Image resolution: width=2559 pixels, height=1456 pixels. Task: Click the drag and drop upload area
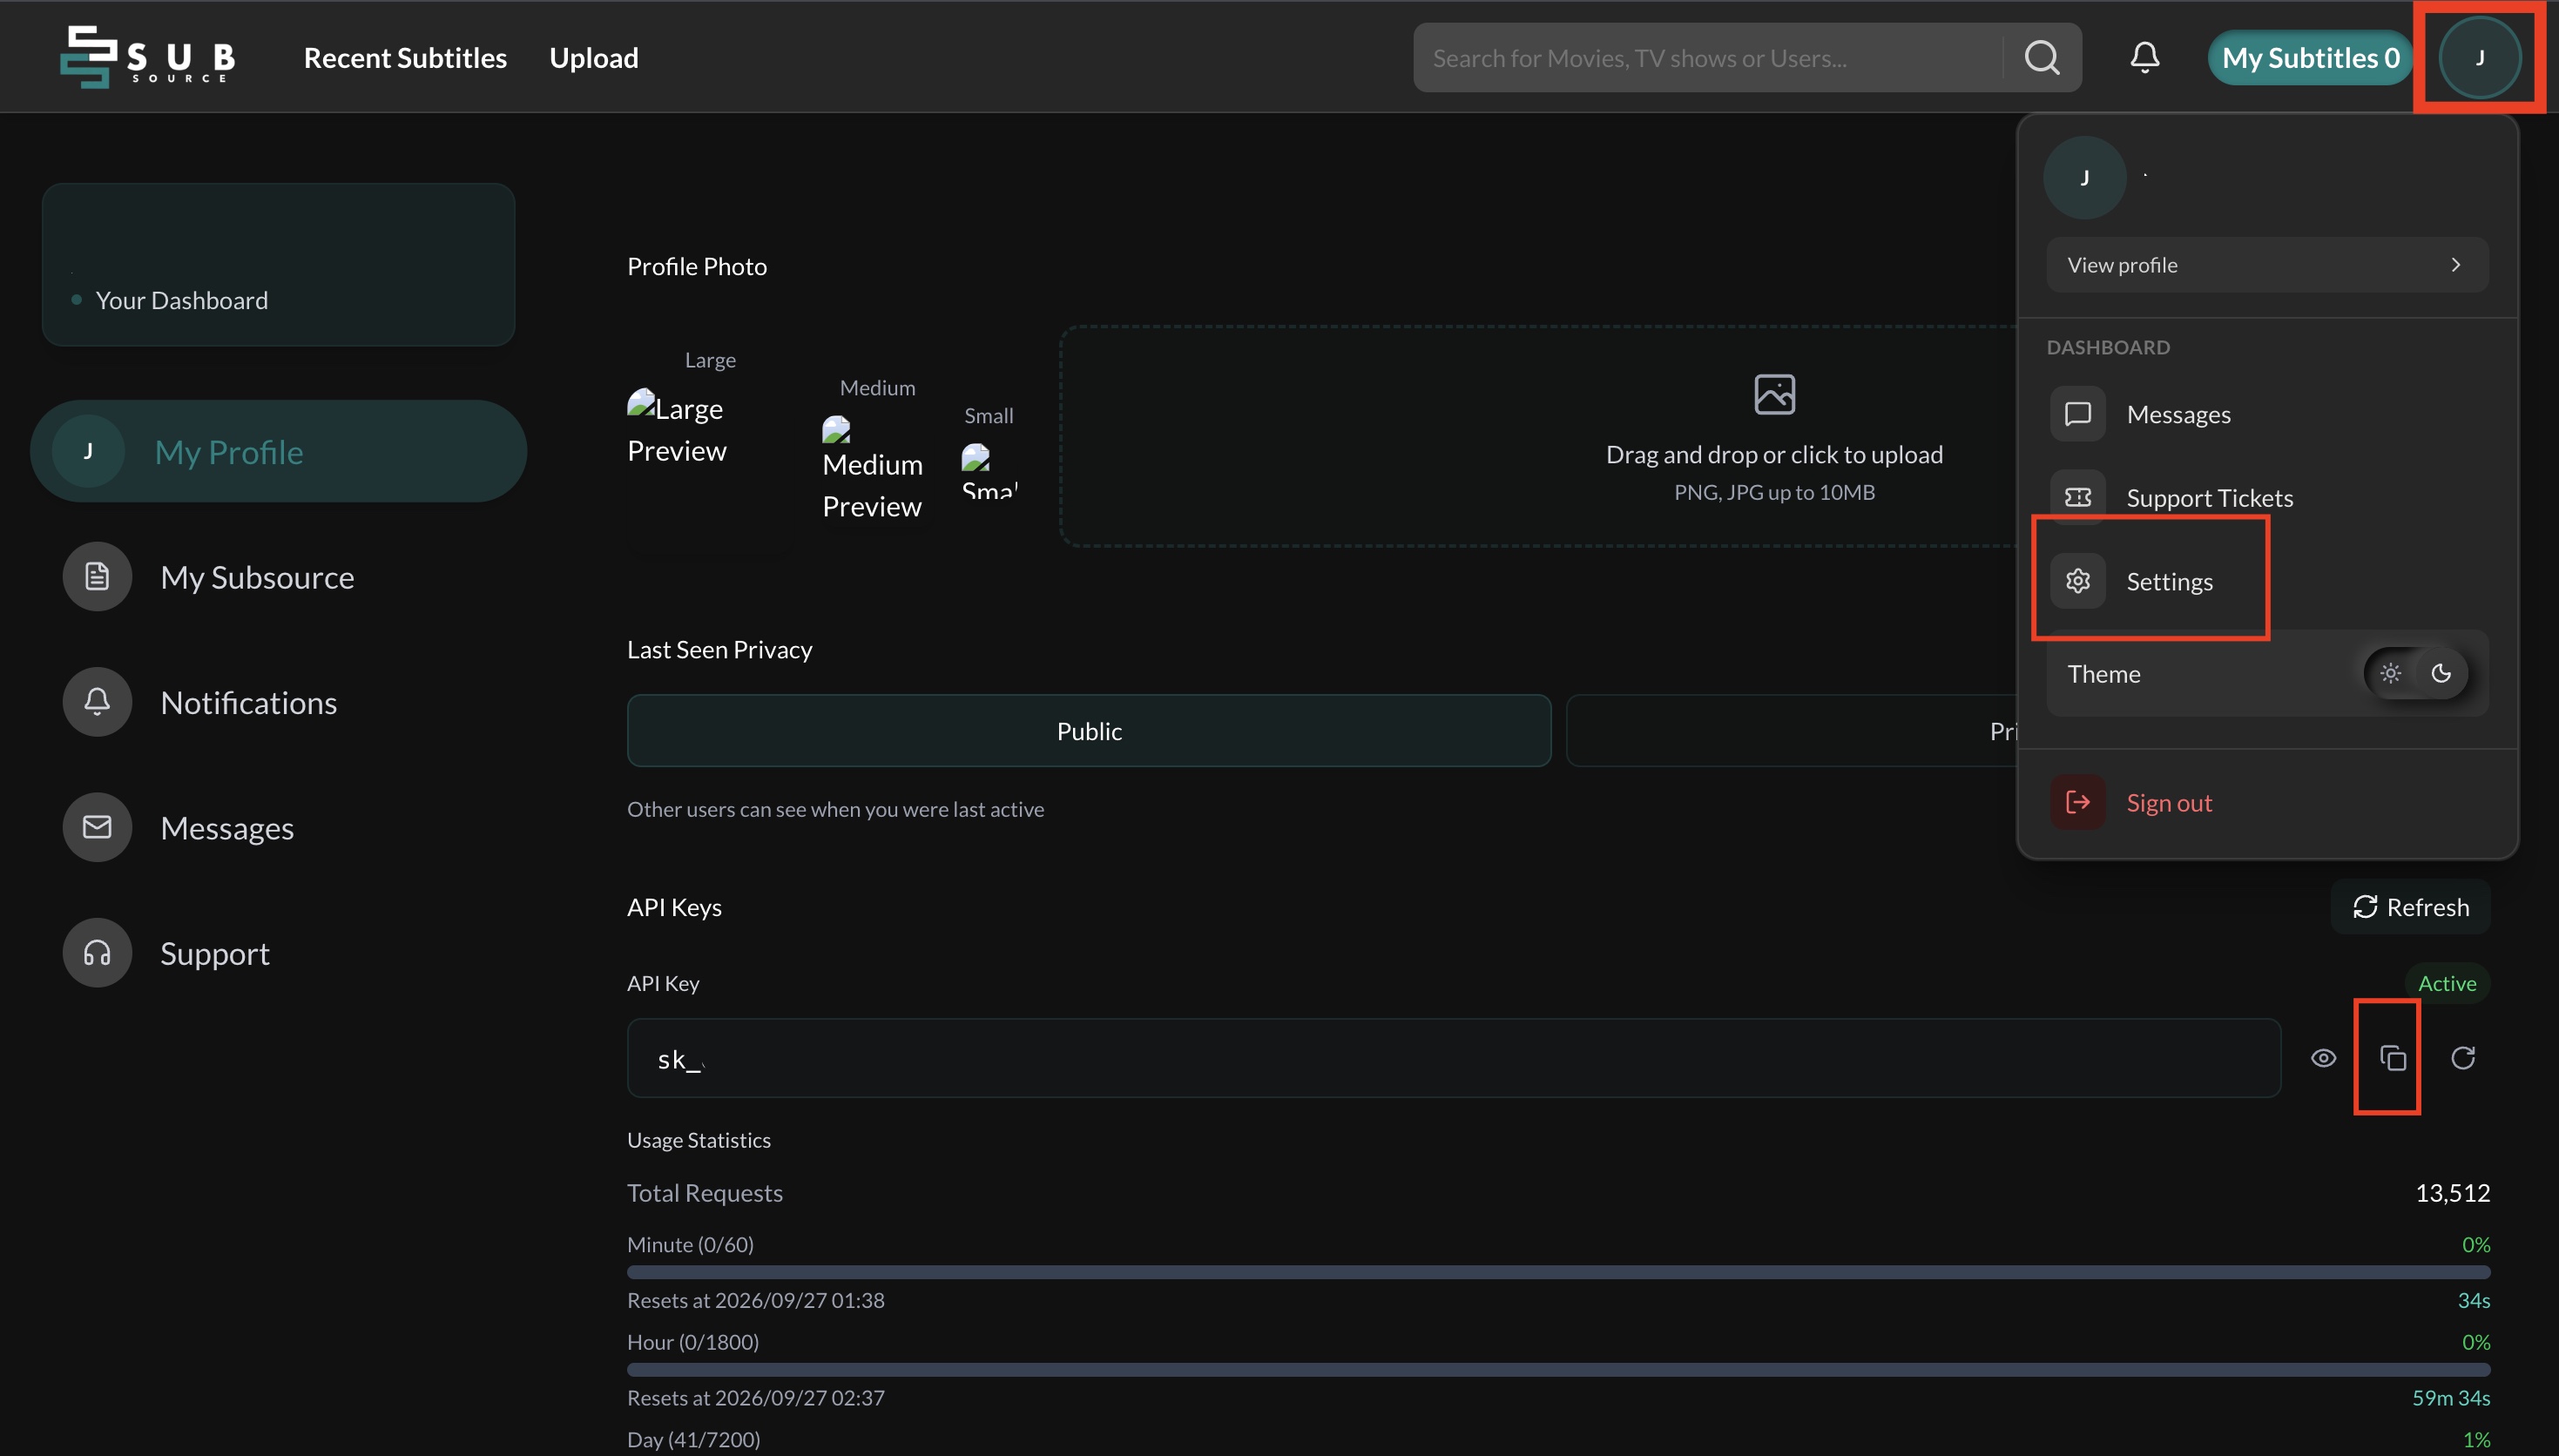(1538, 436)
